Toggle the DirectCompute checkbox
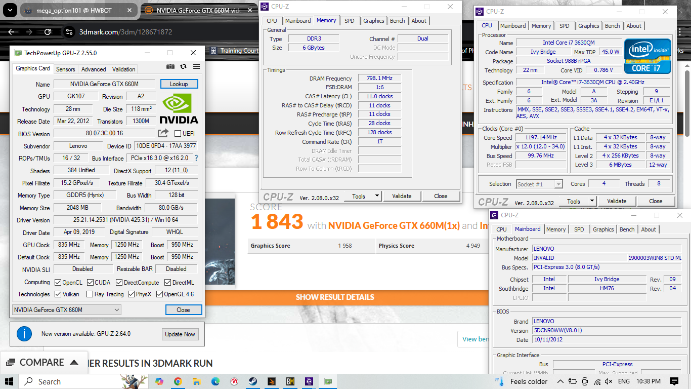The width and height of the screenshot is (691, 389). (119, 282)
